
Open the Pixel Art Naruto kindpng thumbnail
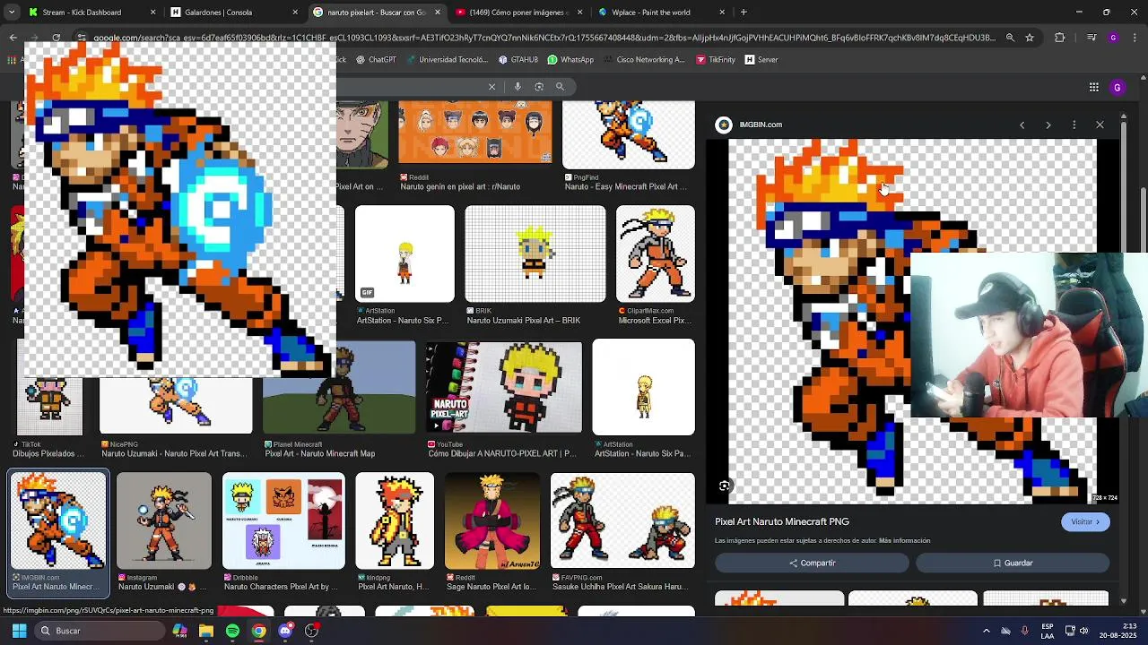coord(395,521)
